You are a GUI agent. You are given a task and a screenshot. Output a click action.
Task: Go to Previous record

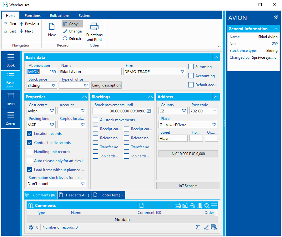(x=29, y=24)
